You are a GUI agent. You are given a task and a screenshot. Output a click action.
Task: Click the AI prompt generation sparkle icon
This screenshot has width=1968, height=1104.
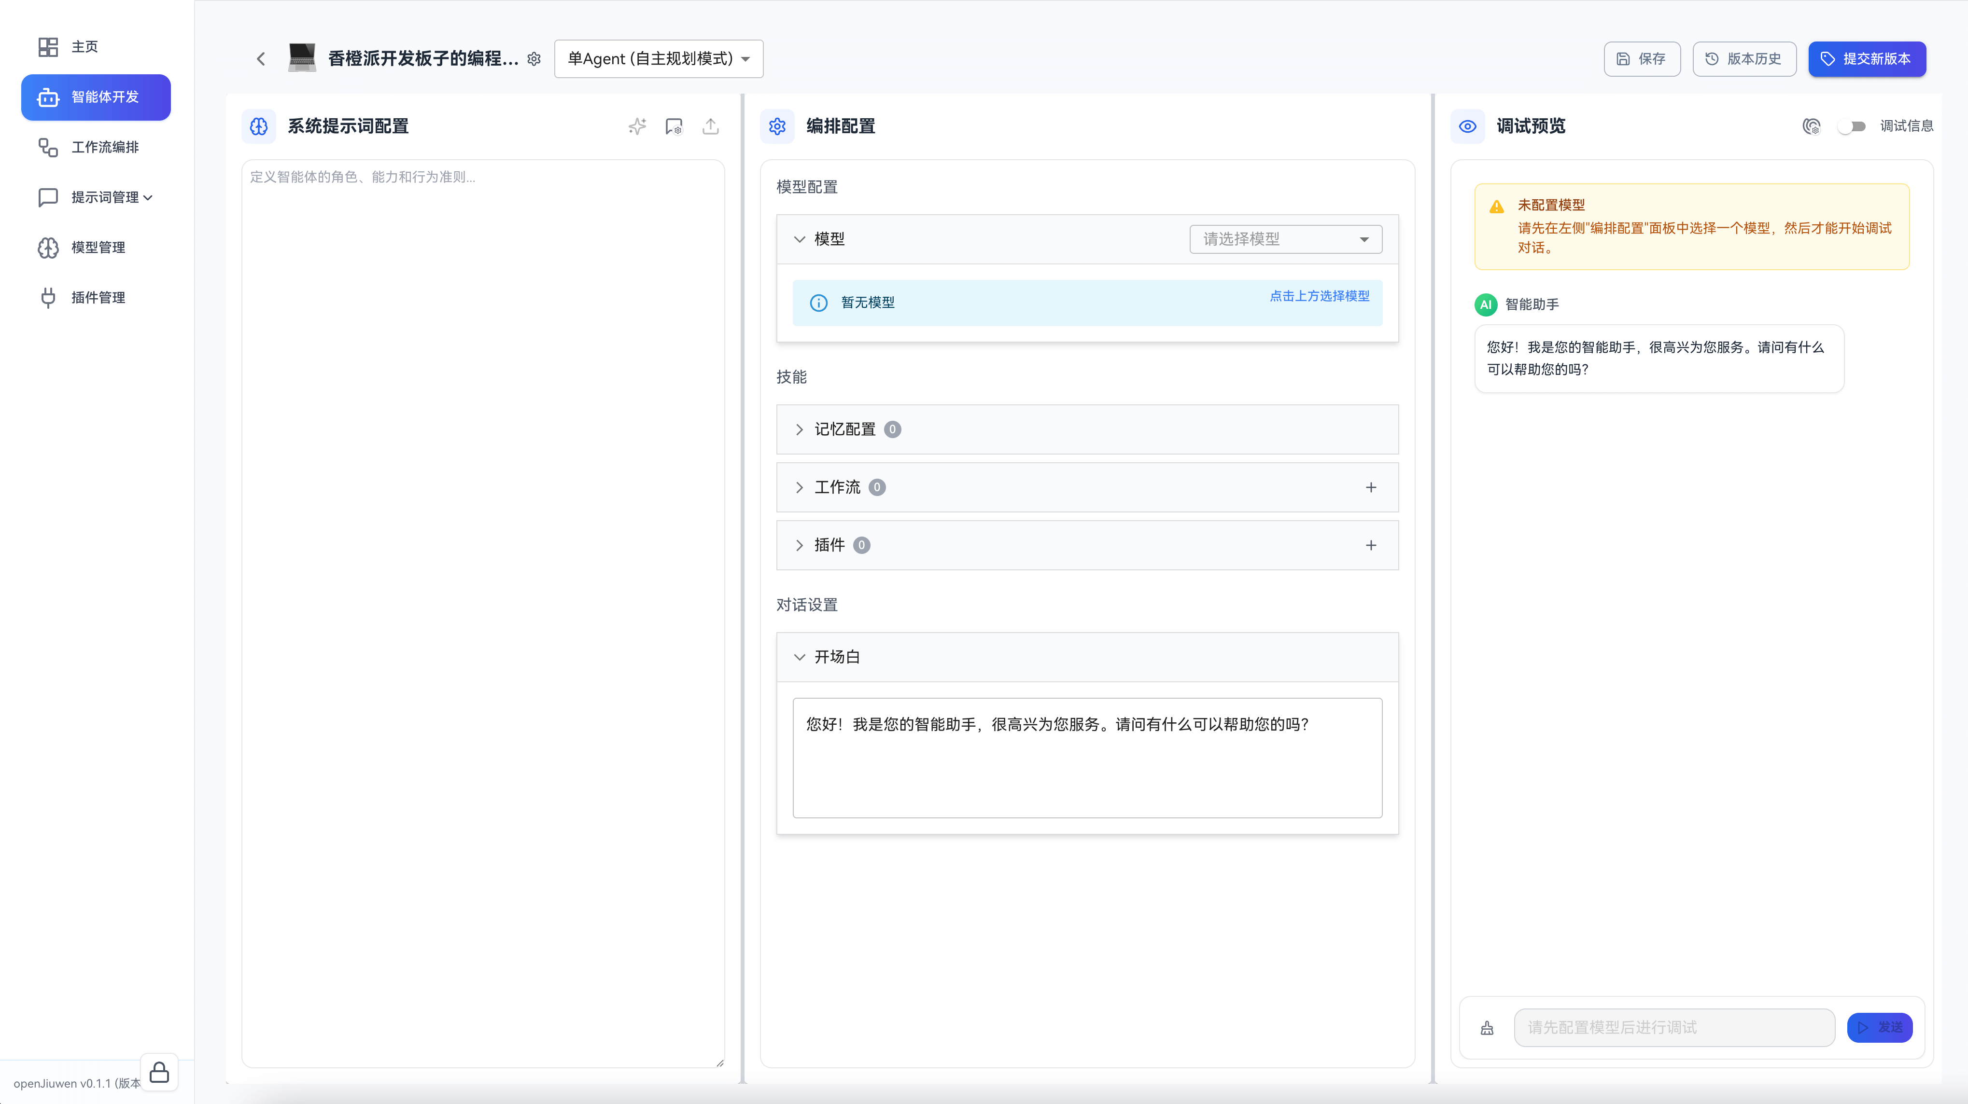637,126
